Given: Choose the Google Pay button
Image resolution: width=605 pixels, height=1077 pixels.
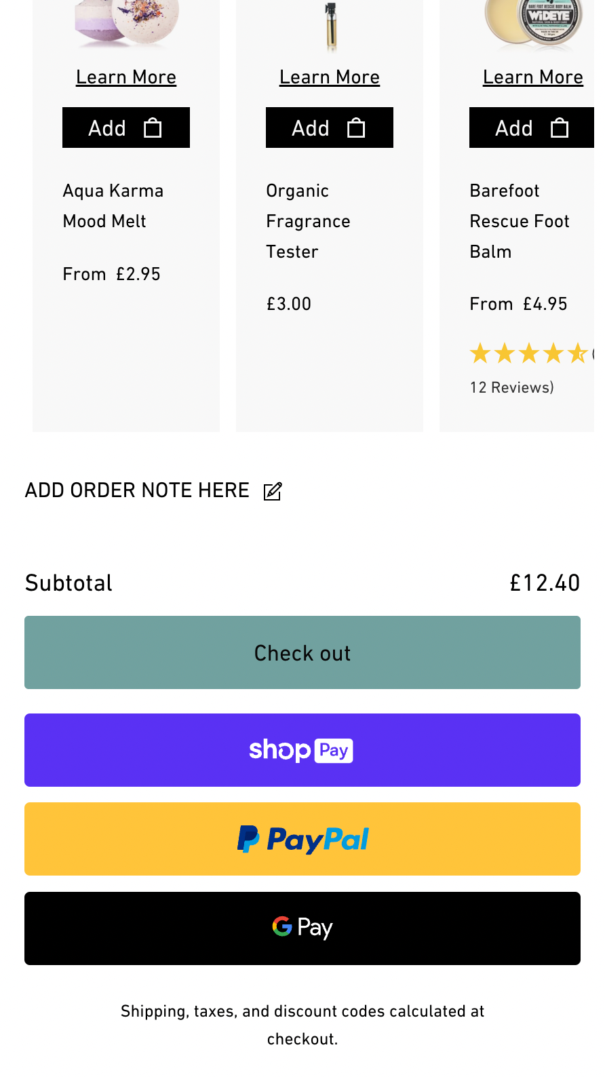Looking at the screenshot, I should 302,928.
